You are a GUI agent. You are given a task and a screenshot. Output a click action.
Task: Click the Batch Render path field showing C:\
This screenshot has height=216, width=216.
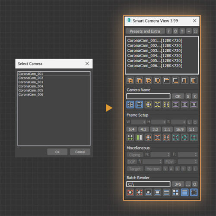coord(148,184)
